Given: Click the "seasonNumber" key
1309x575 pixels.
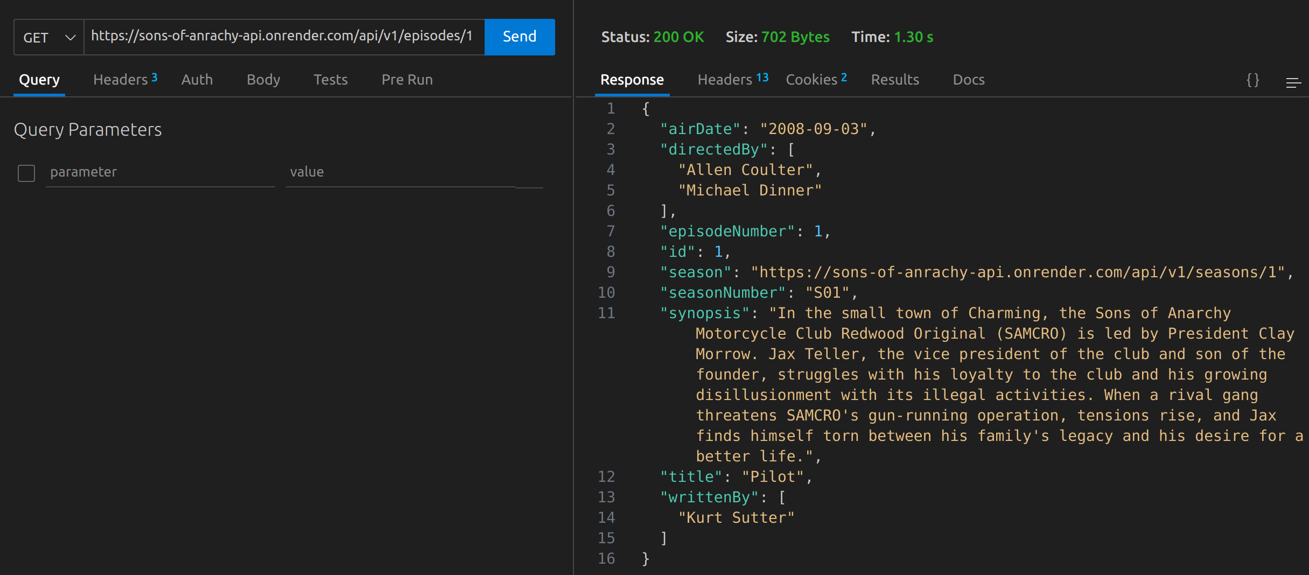Looking at the screenshot, I should pyautogui.click(x=723, y=293).
